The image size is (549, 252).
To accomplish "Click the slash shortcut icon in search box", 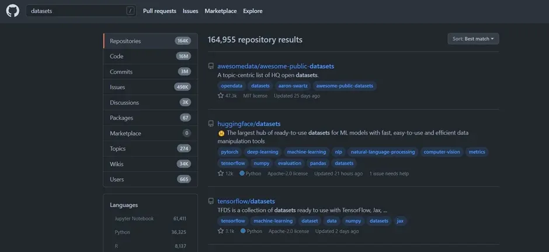I will pos(130,11).
